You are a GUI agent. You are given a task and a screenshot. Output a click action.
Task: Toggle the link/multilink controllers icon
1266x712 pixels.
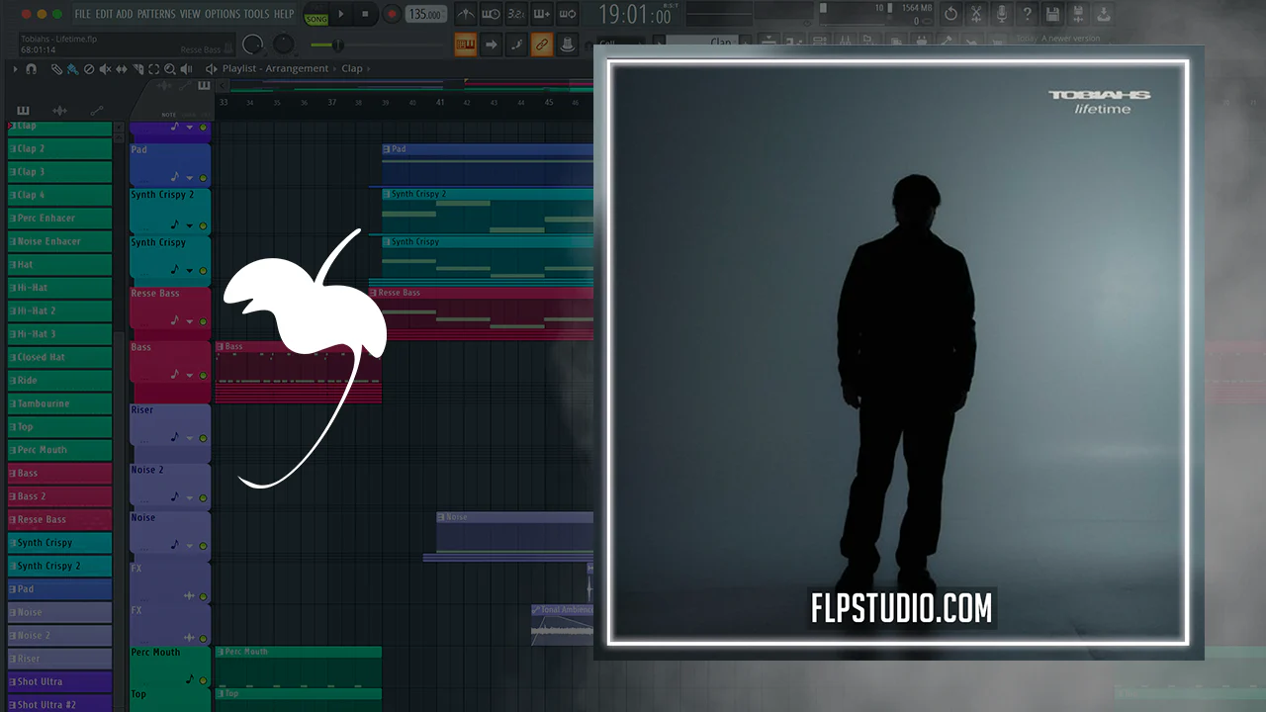(x=541, y=44)
